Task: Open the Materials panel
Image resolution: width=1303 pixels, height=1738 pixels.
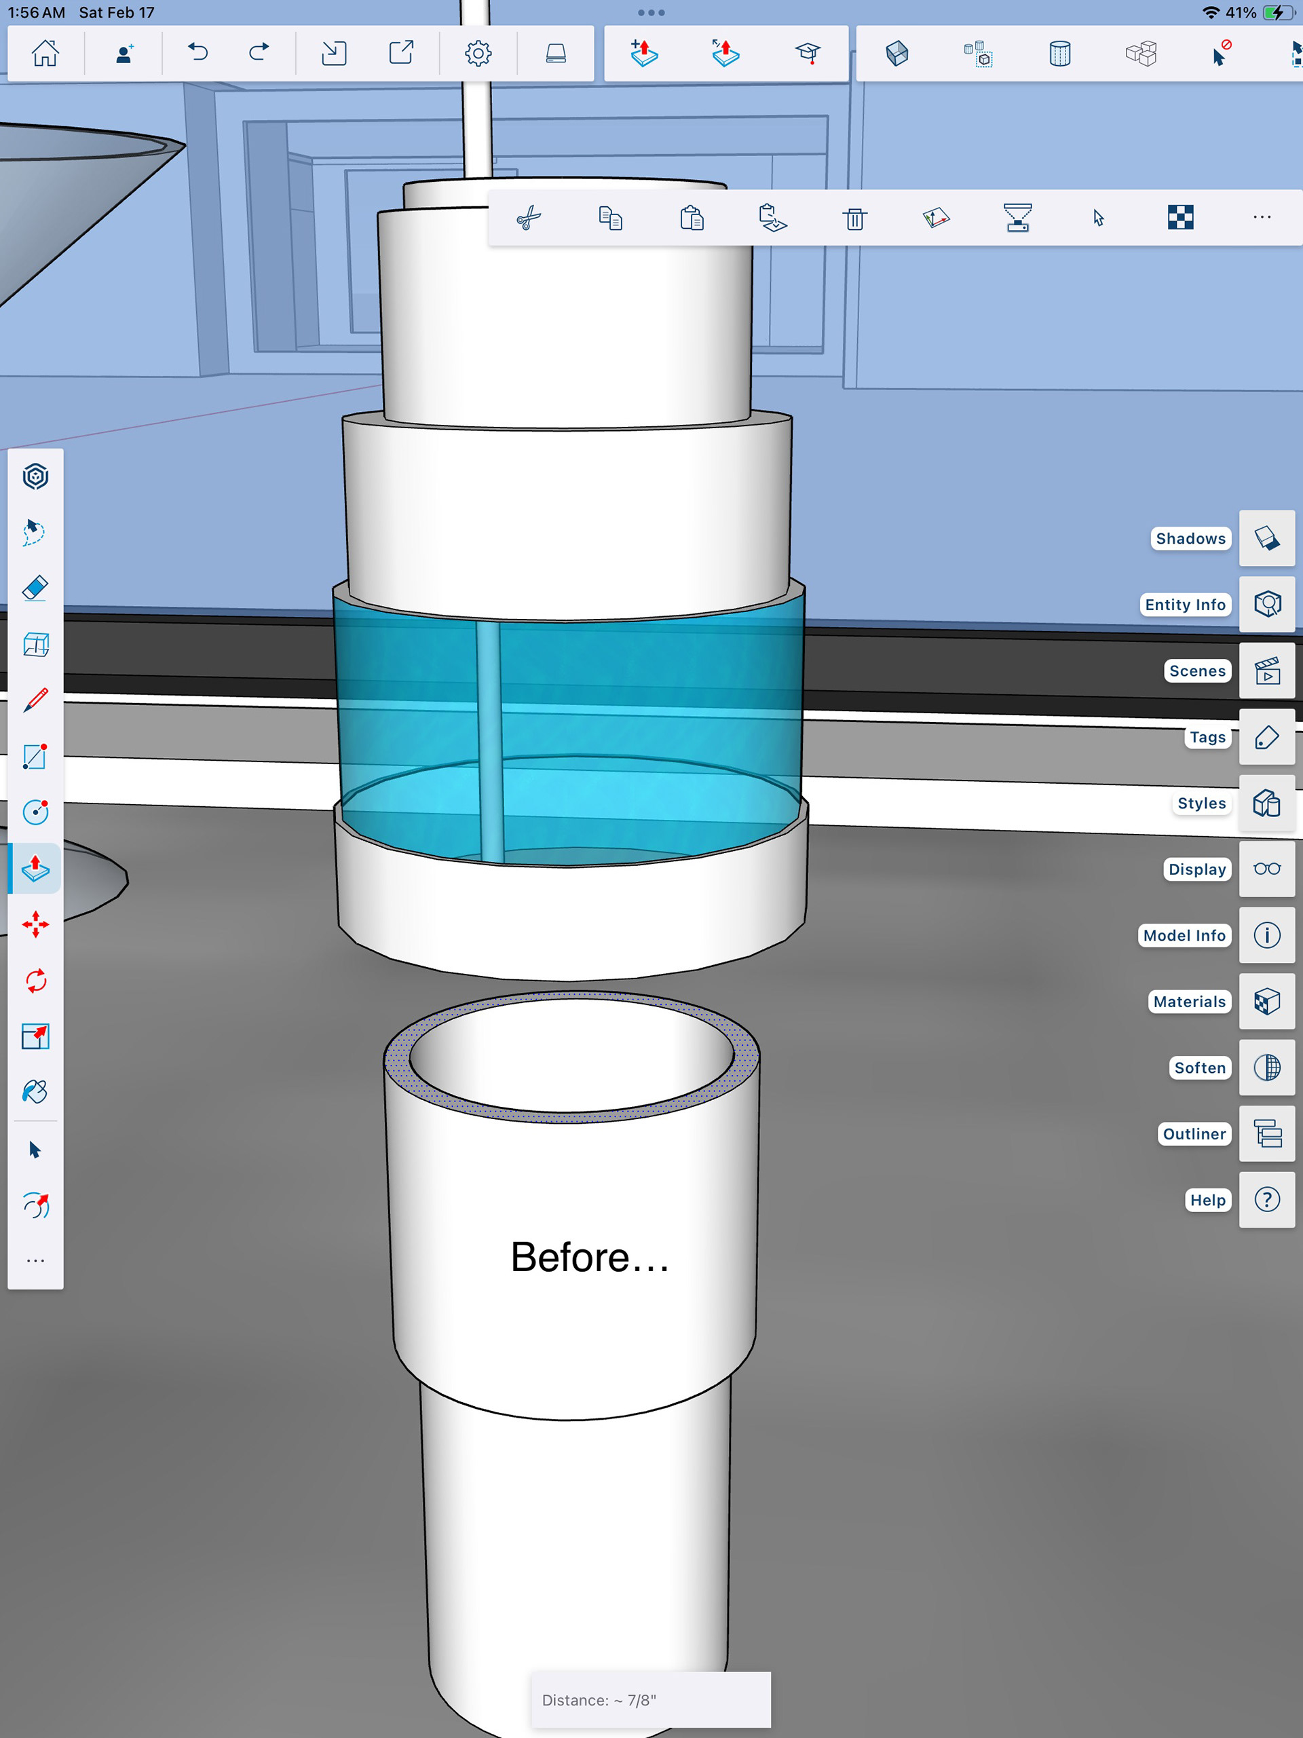Action: pyautogui.click(x=1267, y=1002)
